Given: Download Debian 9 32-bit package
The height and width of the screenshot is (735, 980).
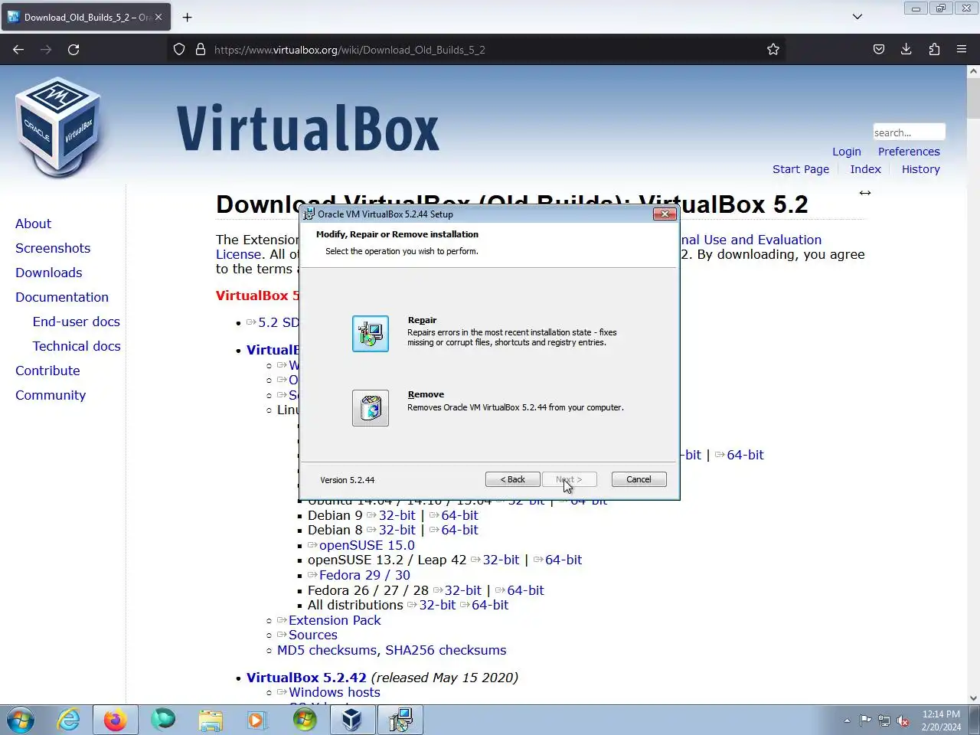Looking at the screenshot, I should pyautogui.click(x=397, y=515).
